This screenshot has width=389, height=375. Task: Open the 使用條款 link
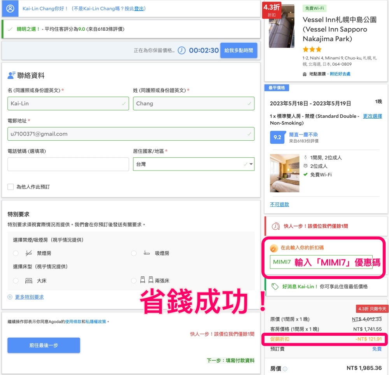[73, 322]
